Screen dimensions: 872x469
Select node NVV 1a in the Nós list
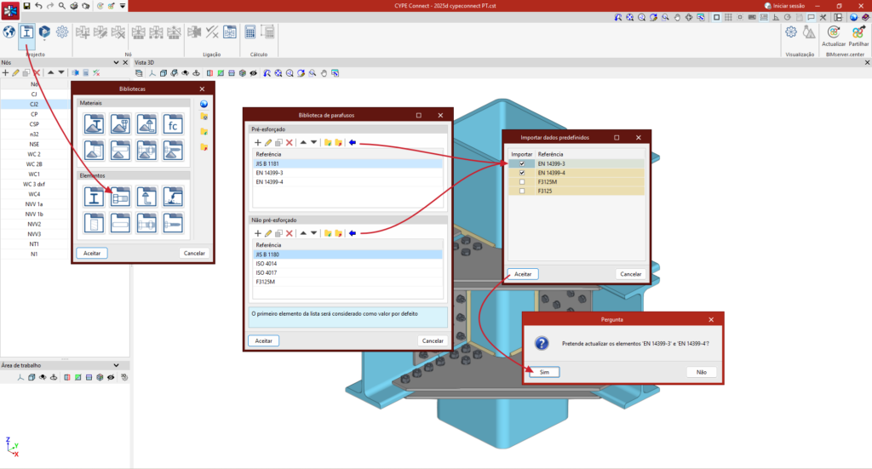click(34, 204)
